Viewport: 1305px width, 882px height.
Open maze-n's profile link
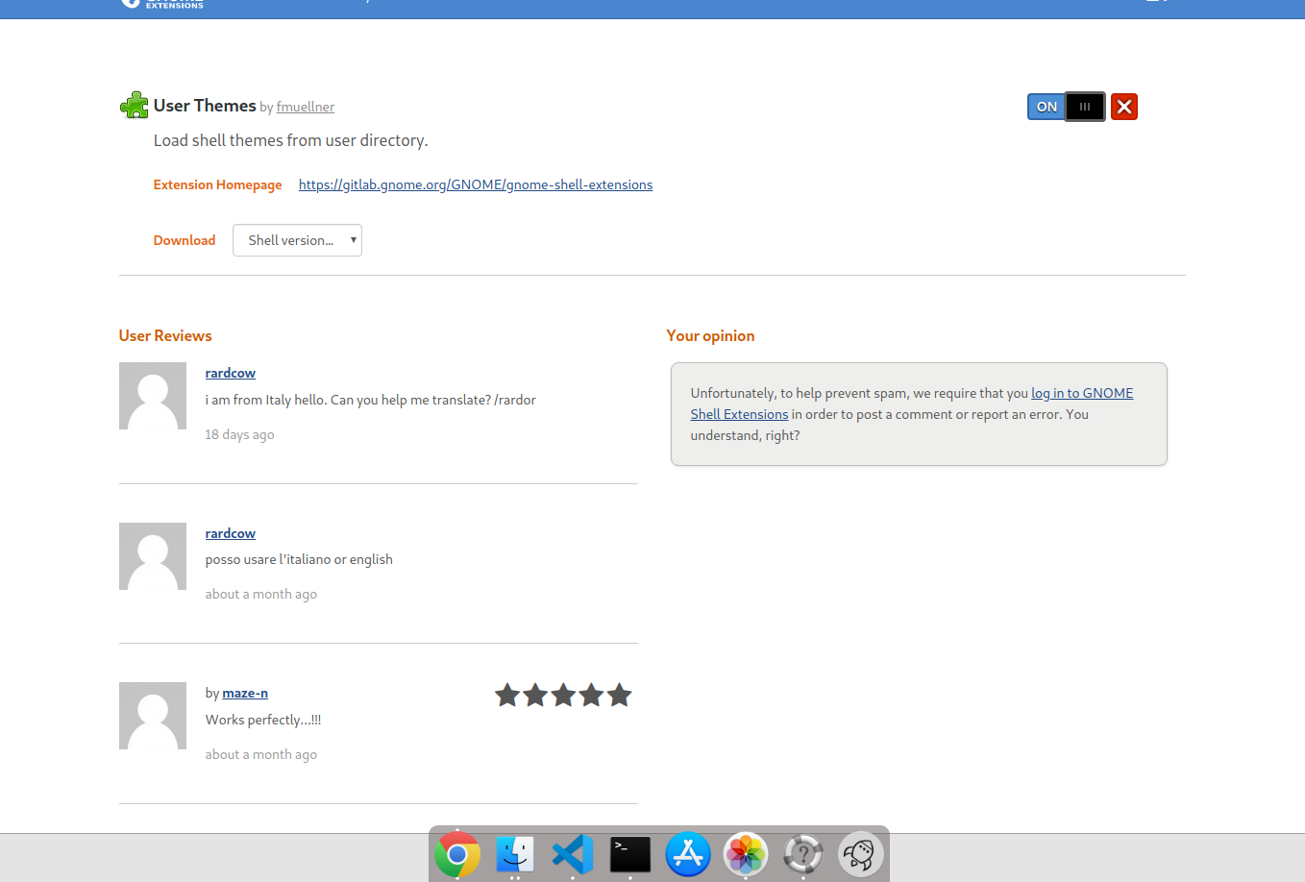coord(245,693)
